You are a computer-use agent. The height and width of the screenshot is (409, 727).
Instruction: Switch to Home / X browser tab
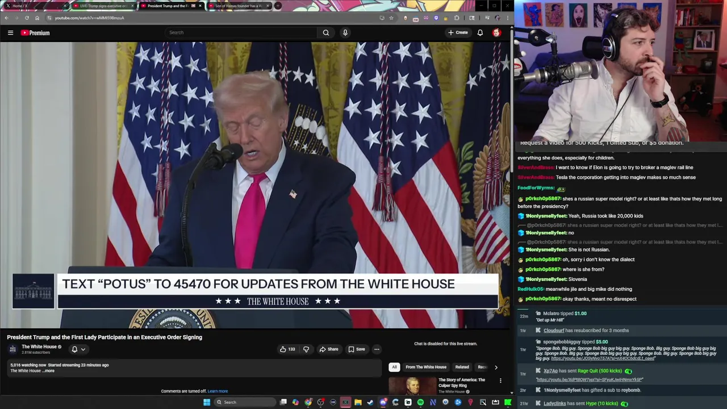(x=34, y=6)
